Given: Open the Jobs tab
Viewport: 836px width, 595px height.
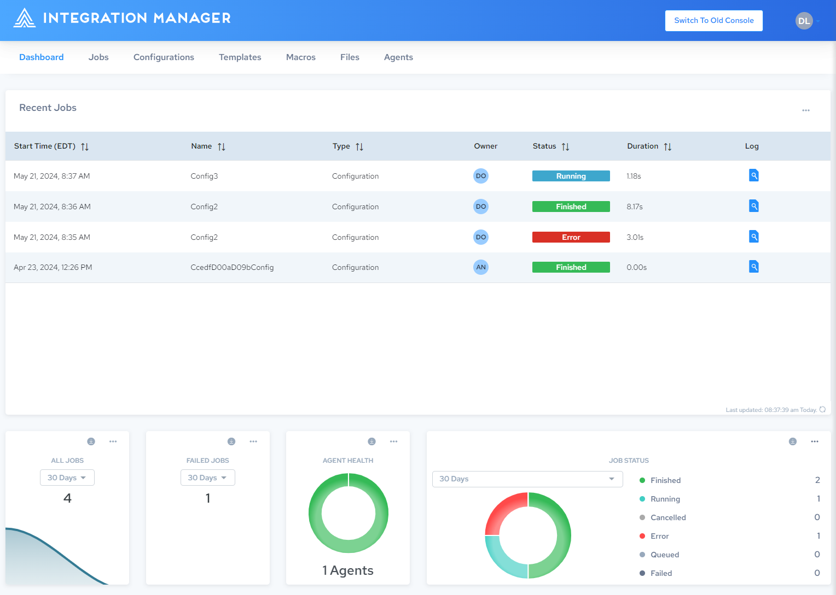Looking at the screenshot, I should (x=98, y=57).
